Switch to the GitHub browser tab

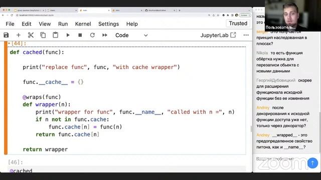[160, 10]
